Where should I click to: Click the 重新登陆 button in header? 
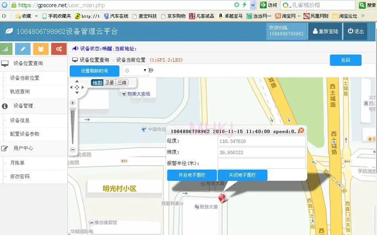[x=325, y=31]
